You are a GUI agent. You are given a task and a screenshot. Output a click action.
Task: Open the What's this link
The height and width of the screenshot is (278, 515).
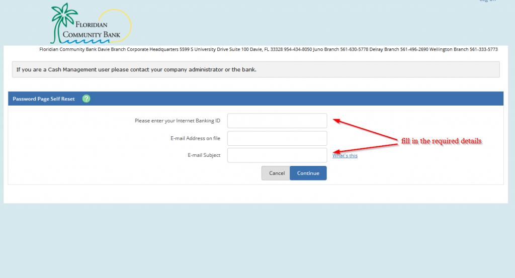345,155
